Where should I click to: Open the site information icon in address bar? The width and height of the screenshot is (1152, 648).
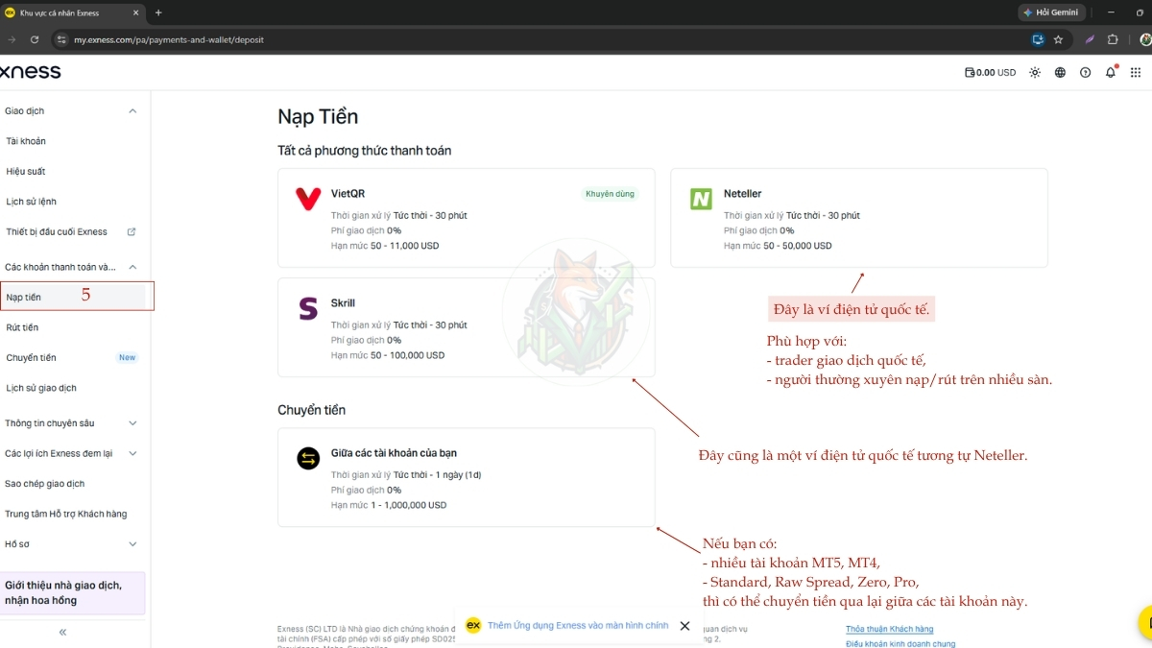[60, 39]
